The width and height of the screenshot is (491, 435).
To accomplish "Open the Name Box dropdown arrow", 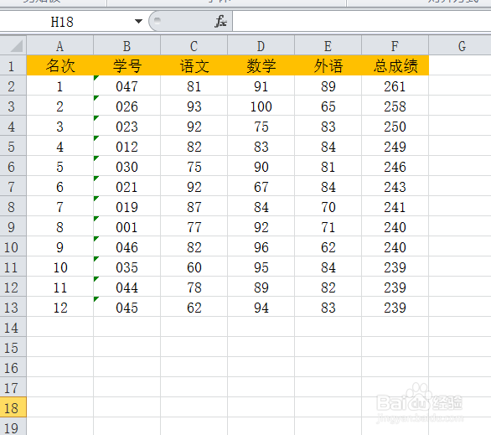I will coord(138,21).
